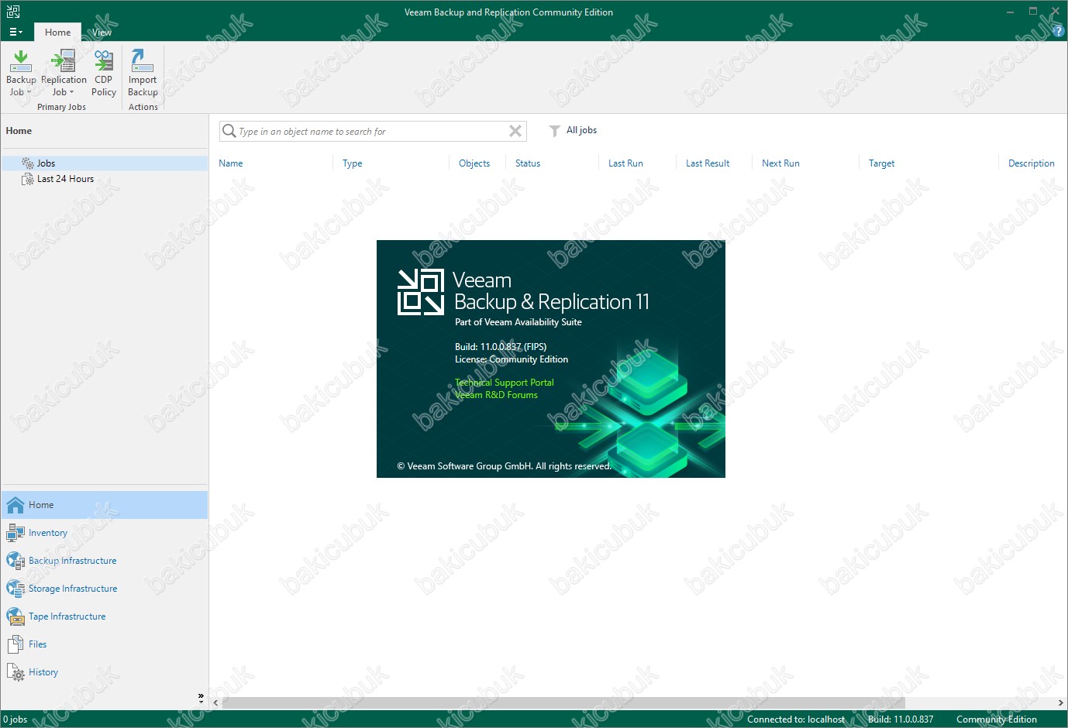This screenshot has height=728, width=1068.
Task: Click the Veeam app icon in title bar
Action: 13,12
